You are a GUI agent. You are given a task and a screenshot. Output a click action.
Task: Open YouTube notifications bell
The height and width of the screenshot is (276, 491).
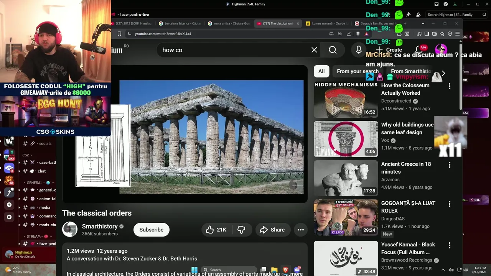click(419, 50)
